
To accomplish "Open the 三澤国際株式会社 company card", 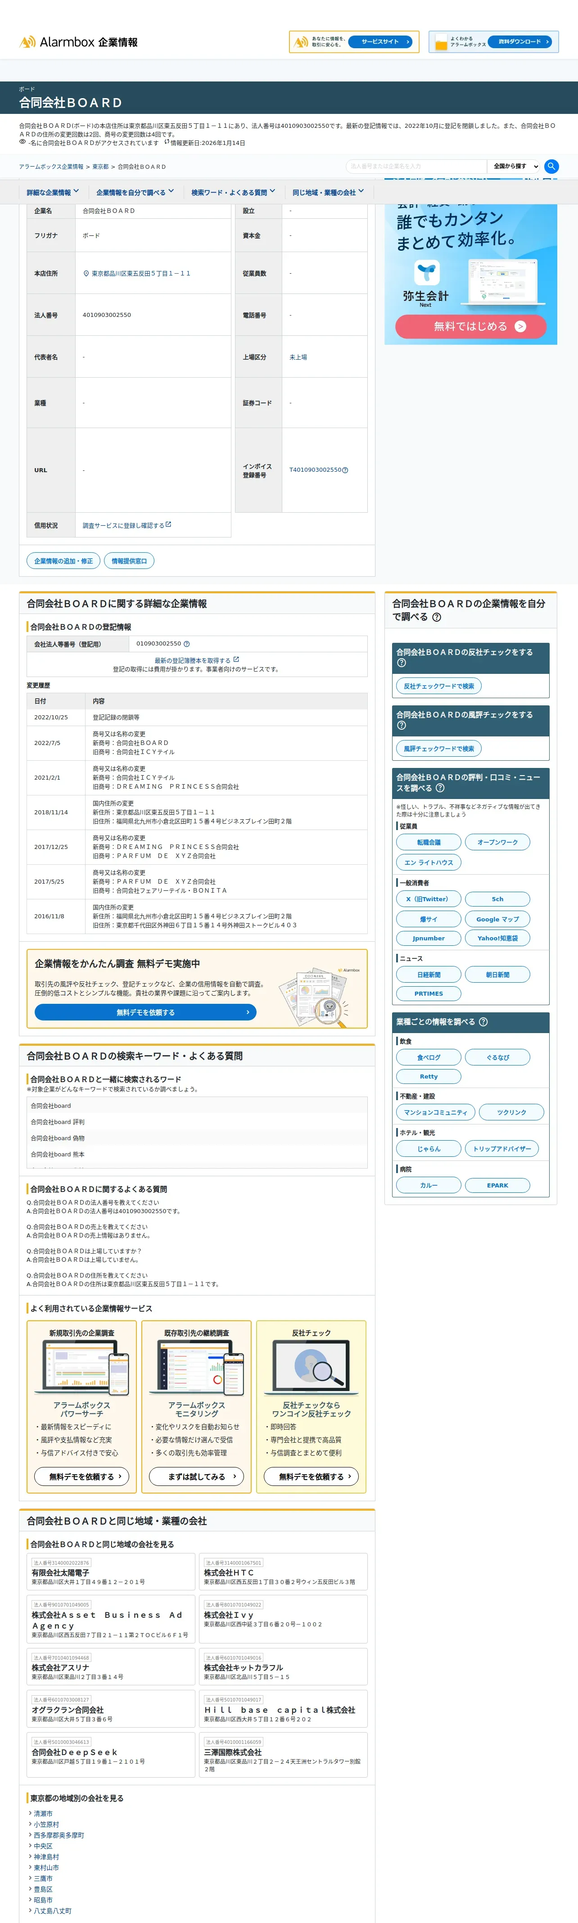I will pyautogui.click(x=283, y=1754).
